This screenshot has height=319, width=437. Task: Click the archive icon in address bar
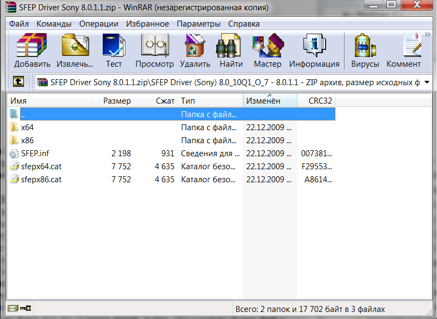pos(42,82)
